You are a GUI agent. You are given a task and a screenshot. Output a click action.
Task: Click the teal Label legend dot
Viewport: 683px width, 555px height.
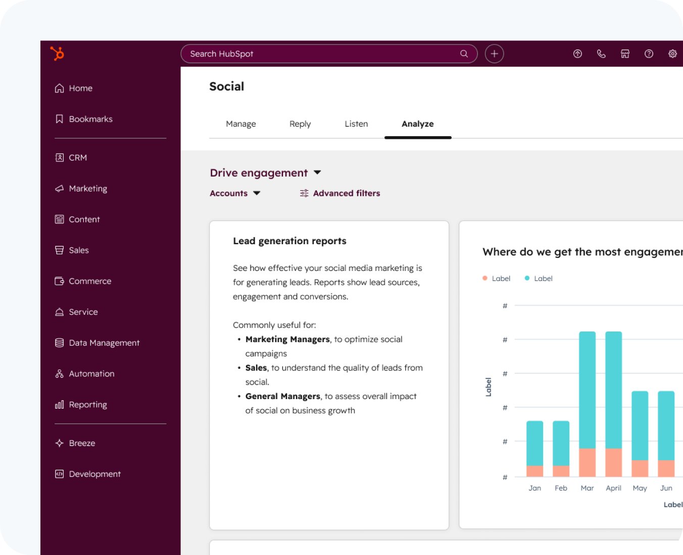527,278
